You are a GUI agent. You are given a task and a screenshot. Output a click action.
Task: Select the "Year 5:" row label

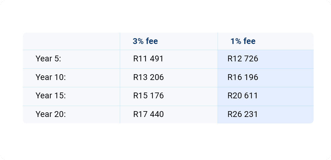coord(48,59)
